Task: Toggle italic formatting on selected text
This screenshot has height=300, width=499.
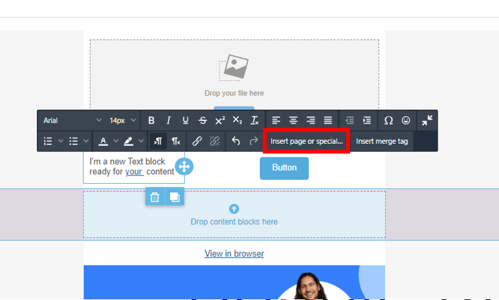Action: point(168,121)
